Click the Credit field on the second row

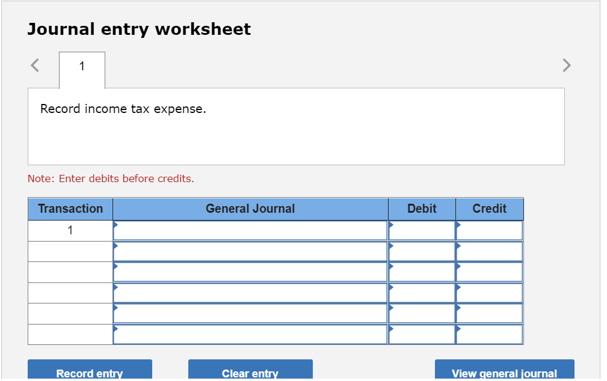pyautogui.click(x=489, y=251)
